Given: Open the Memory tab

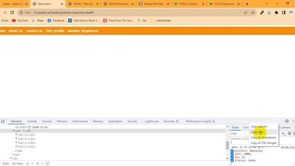Looking at the screenshot, I should [98, 121].
